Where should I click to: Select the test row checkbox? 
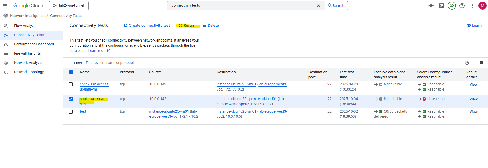coord(71,112)
